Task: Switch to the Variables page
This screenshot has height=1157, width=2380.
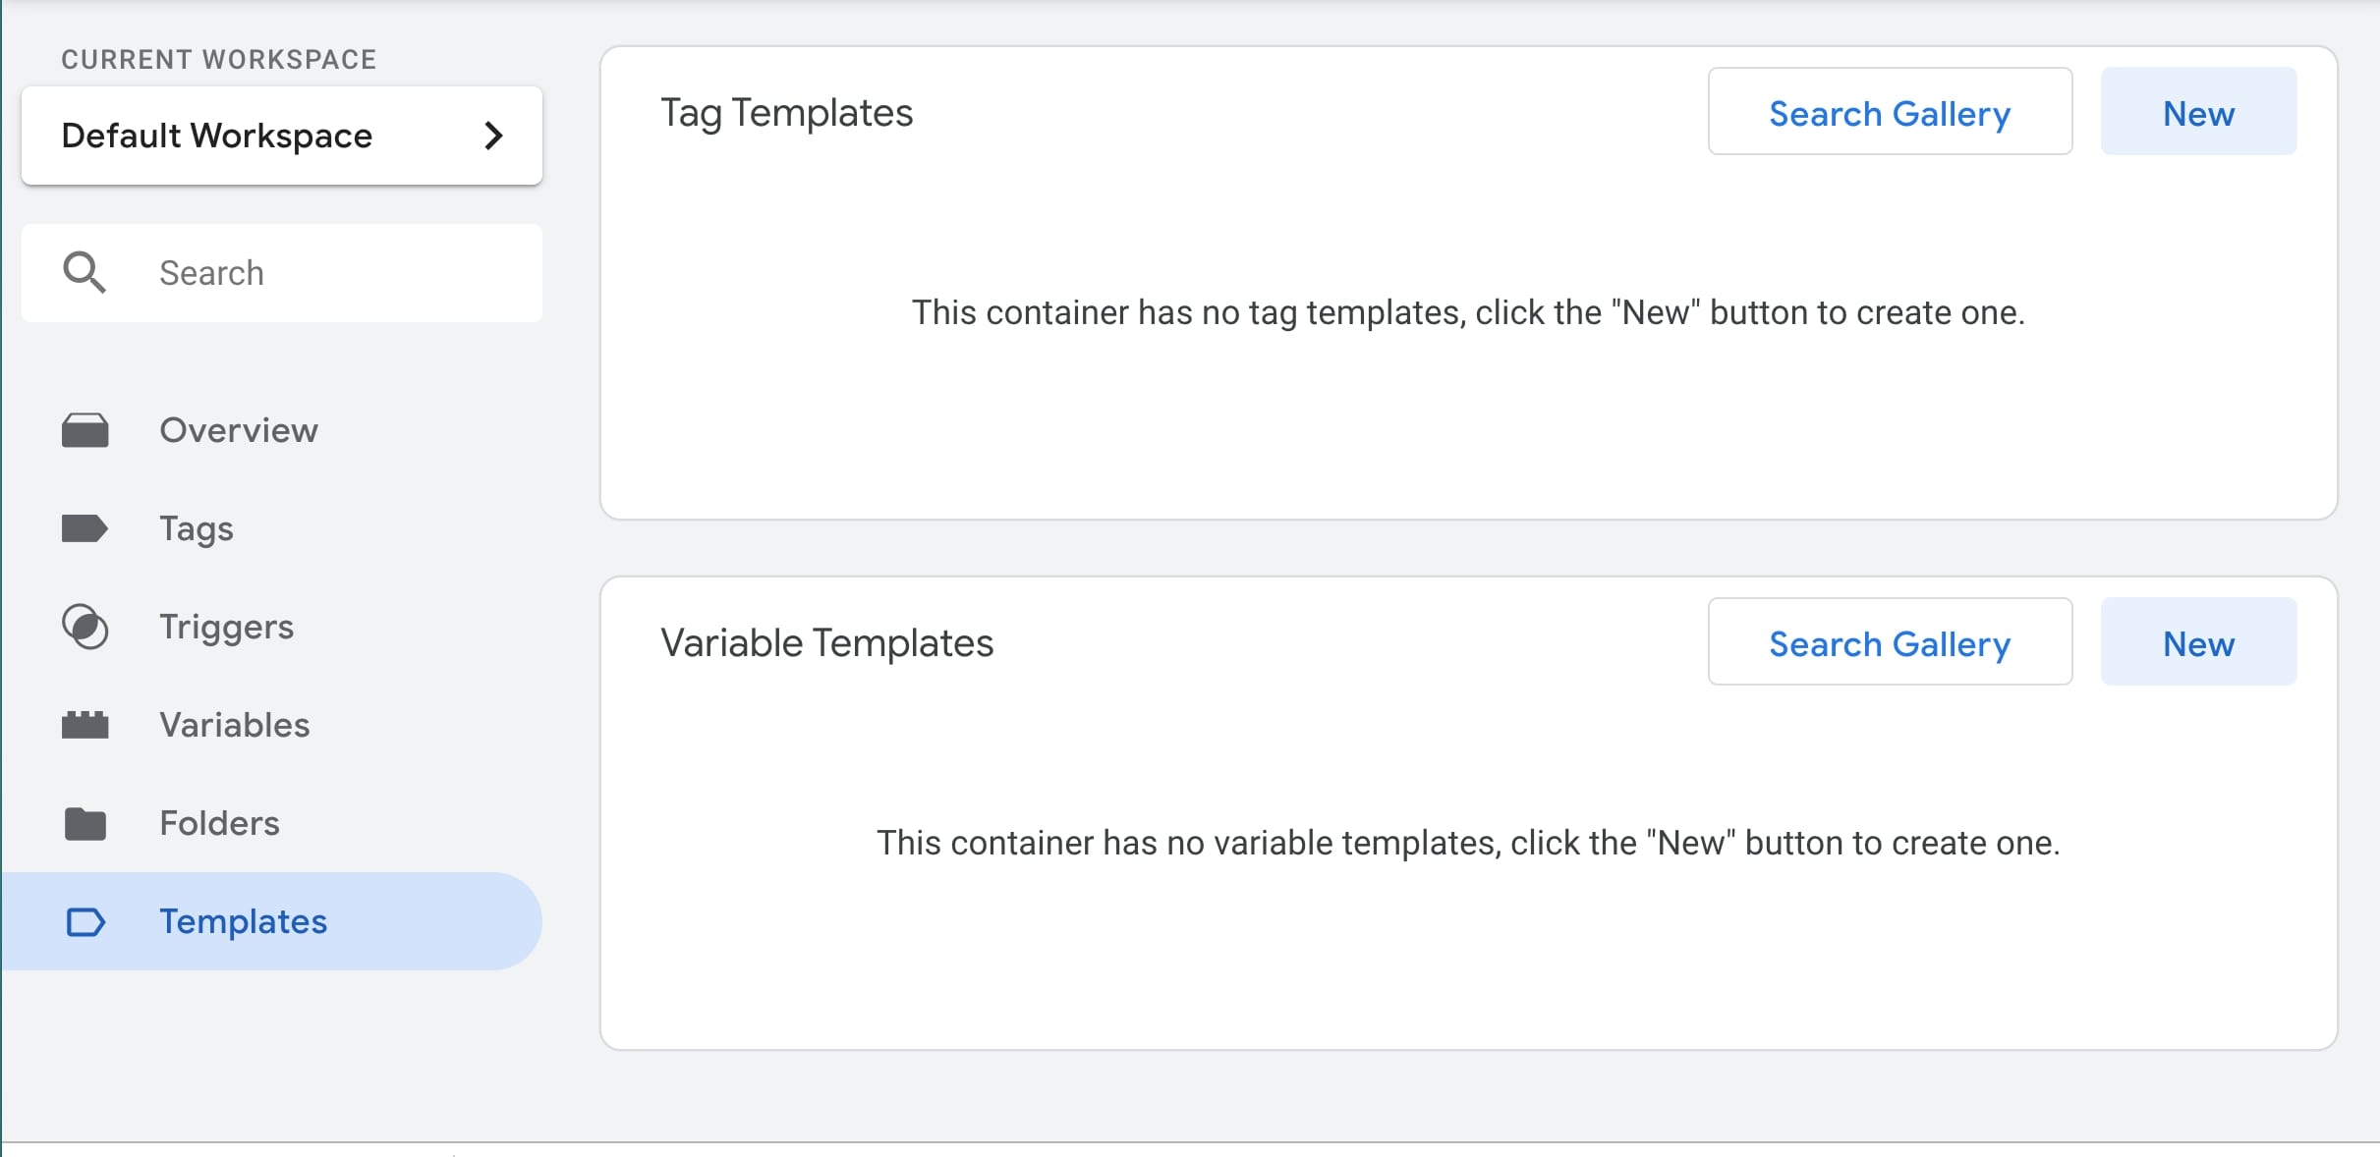Action: [x=235, y=725]
